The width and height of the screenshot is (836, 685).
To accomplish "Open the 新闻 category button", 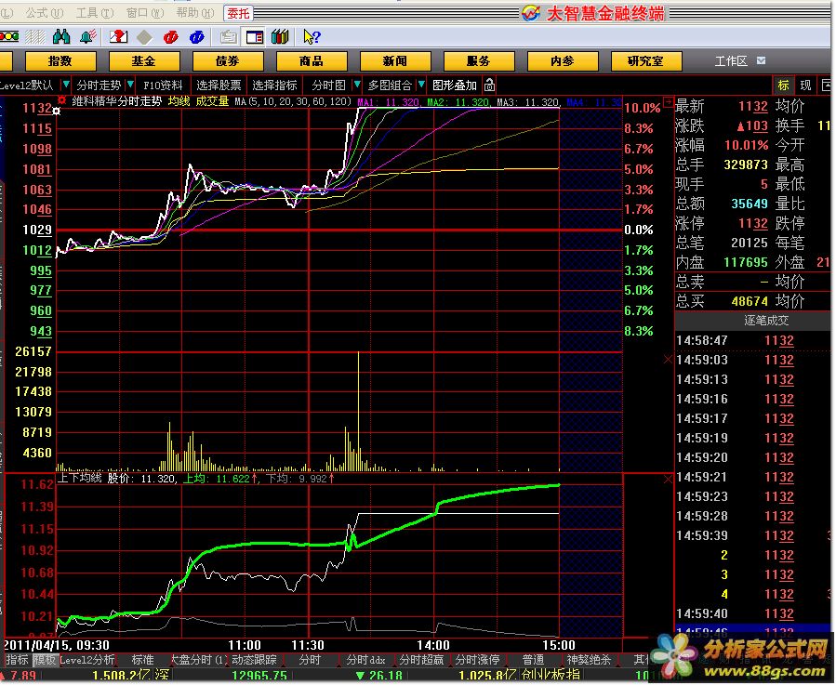I will 395,61.
